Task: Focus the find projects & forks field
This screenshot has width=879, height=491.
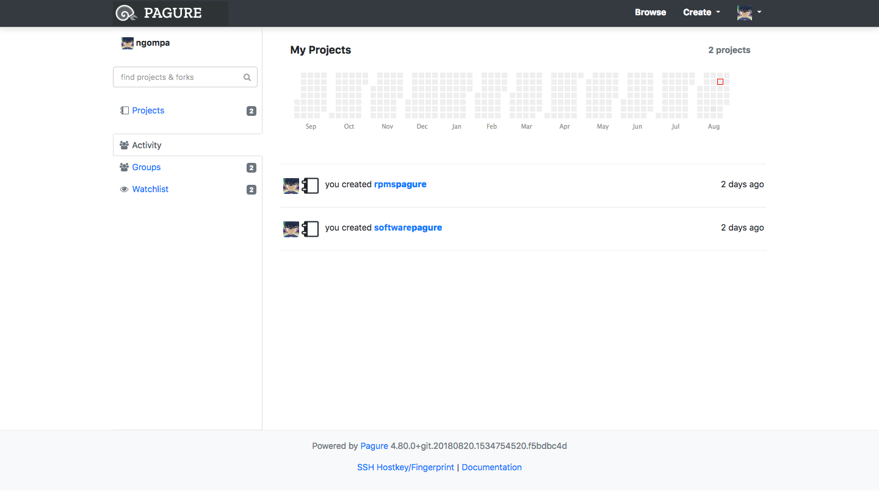Action: click(x=185, y=77)
